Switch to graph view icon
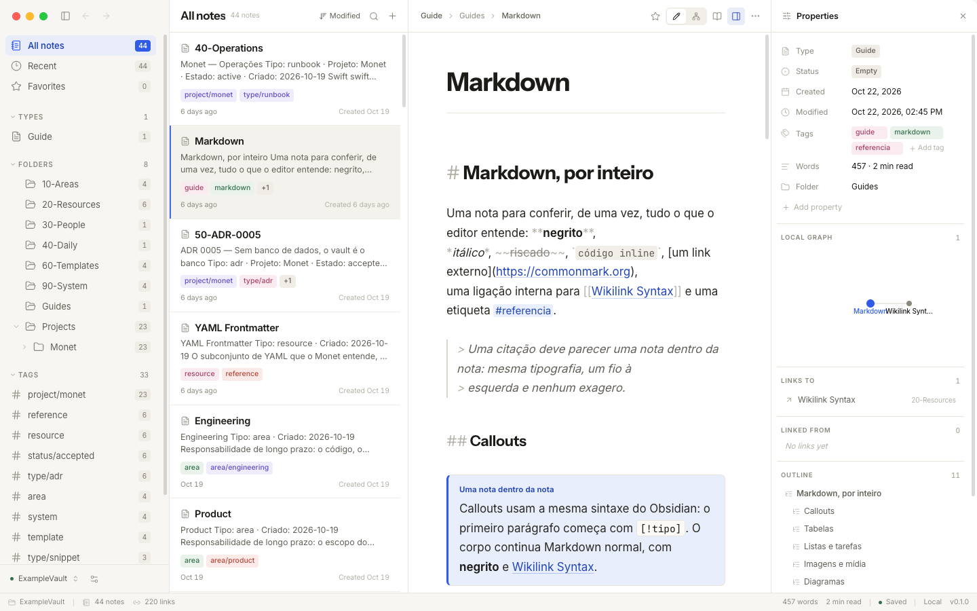 click(696, 16)
